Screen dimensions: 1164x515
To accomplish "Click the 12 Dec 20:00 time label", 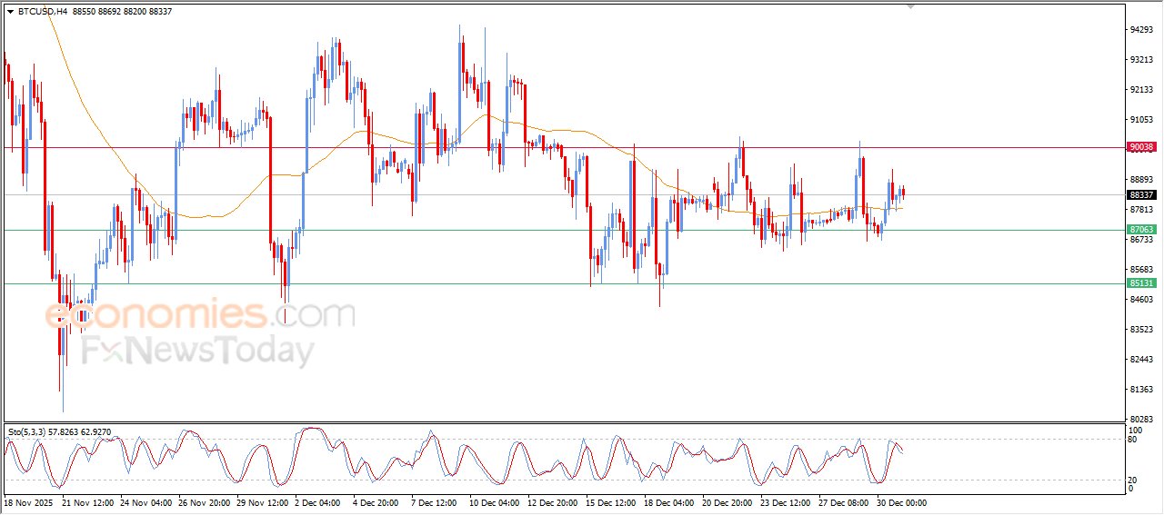I will coord(554,502).
